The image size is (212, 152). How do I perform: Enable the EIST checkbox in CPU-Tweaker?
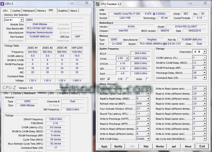(109, 79)
